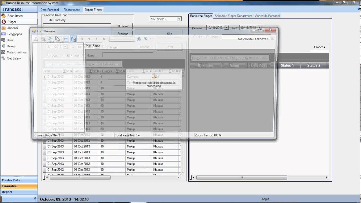This screenshot has height=203, width=361.
Task: Click File Directory path input field
Action: [77, 26]
